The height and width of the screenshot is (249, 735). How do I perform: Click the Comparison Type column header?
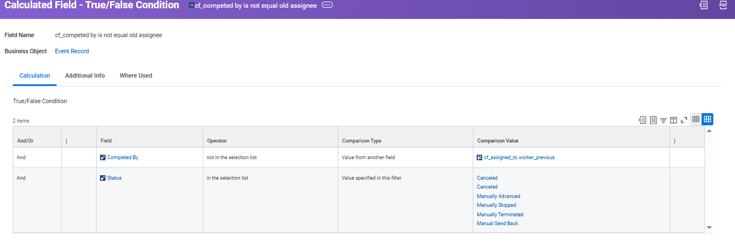pos(406,137)
